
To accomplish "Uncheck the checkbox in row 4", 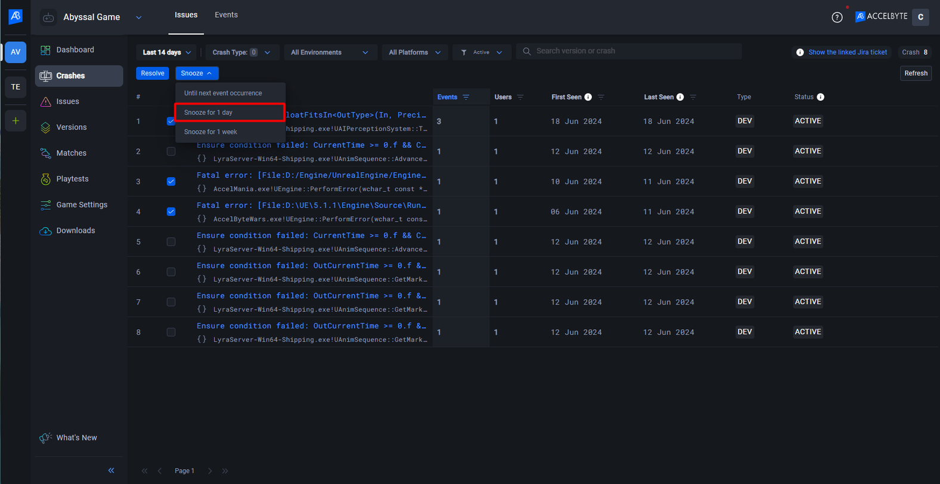I will 171,212.
